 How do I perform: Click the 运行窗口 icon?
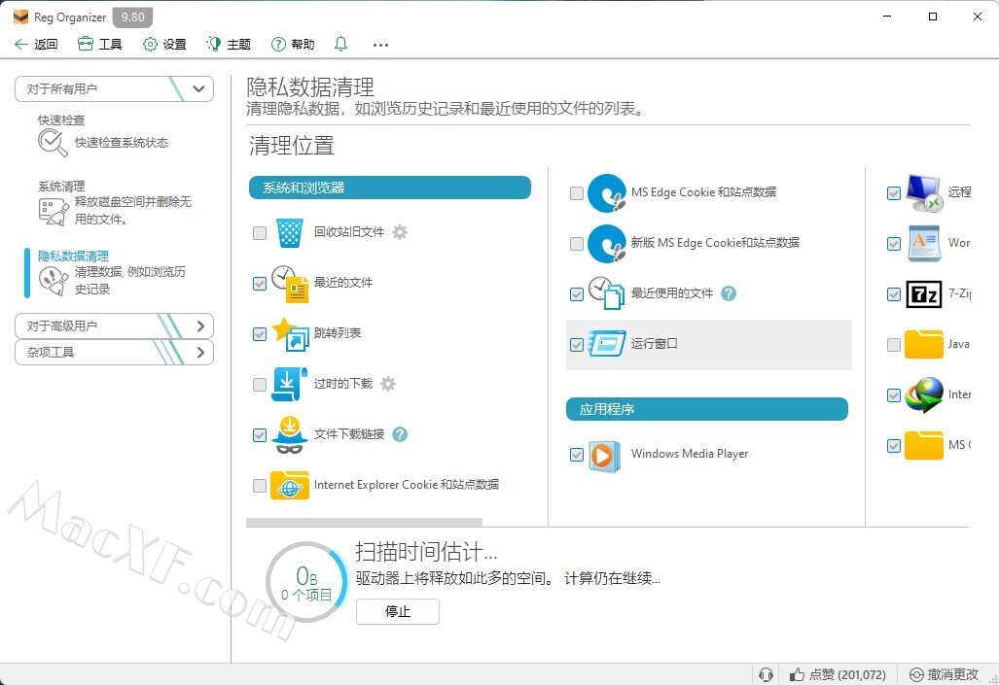(x=607, y=344)
